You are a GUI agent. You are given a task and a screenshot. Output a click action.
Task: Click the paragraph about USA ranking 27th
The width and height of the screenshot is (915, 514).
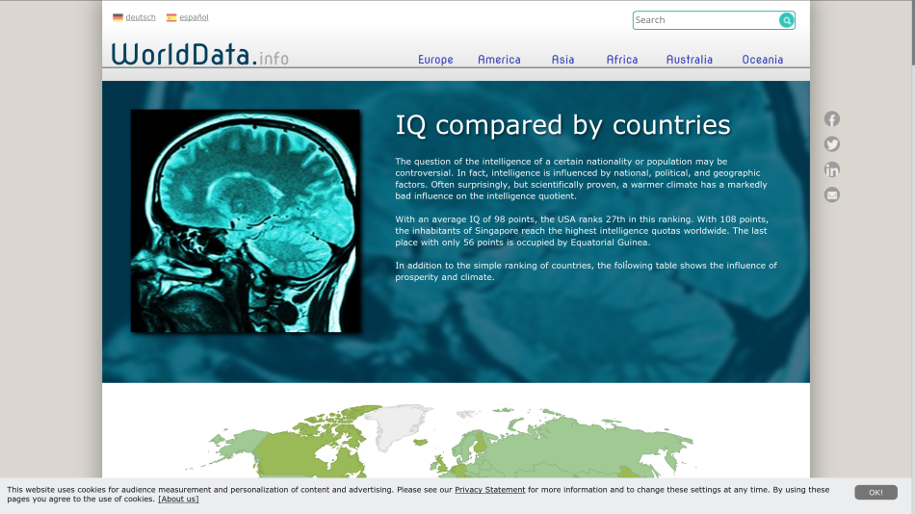[582, 231]
